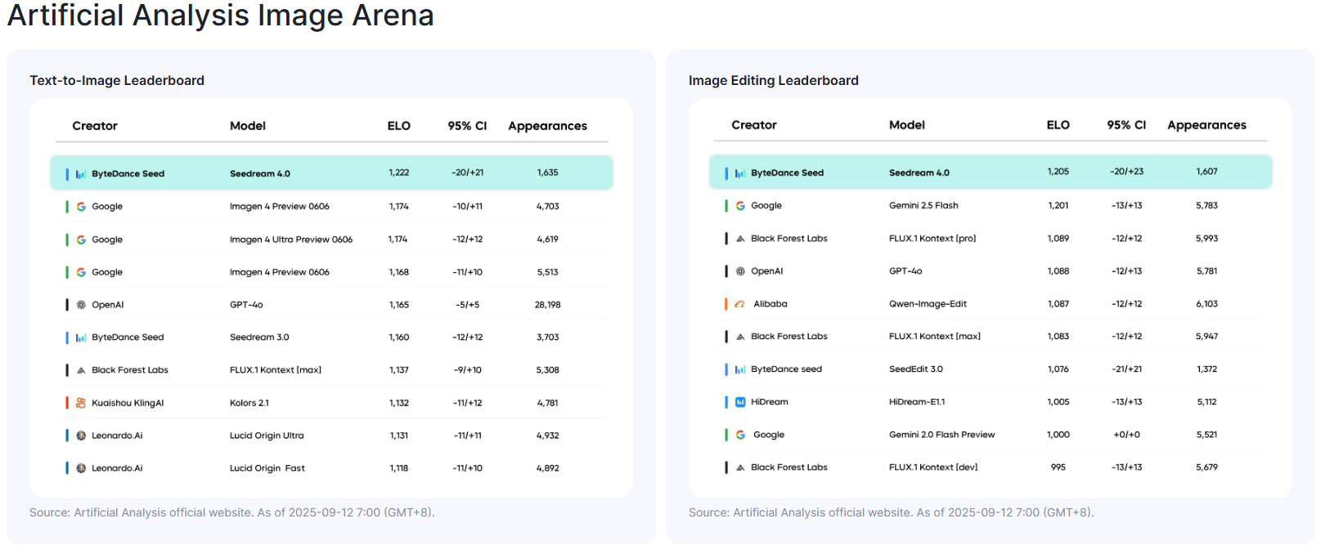Screen dimensions: 1321x550
Task: Select the Gemini 2.5 Flash model name
Action: pos(923,206)
